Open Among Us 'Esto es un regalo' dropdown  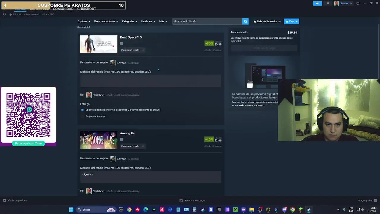pyautogui.click(x=132, y=146)
